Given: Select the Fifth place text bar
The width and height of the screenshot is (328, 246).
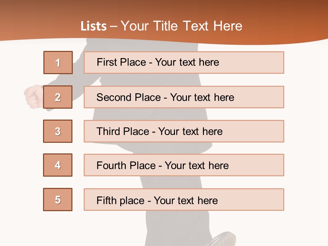Looking at the screenshot, I should tap(184, 200).
